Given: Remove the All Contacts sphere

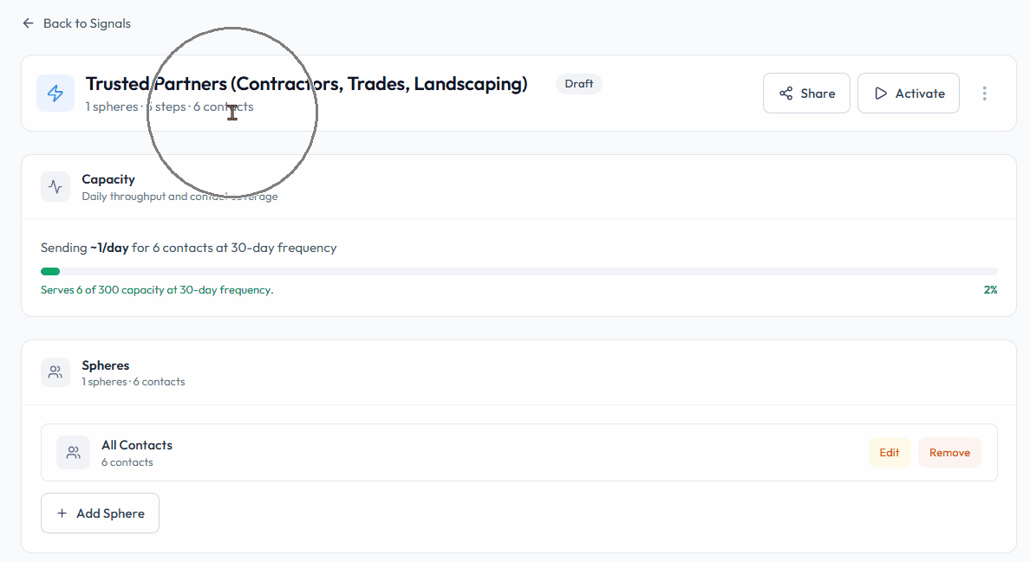Looking at the screenshot, I should pyautogui.click(x=949, y=452).
